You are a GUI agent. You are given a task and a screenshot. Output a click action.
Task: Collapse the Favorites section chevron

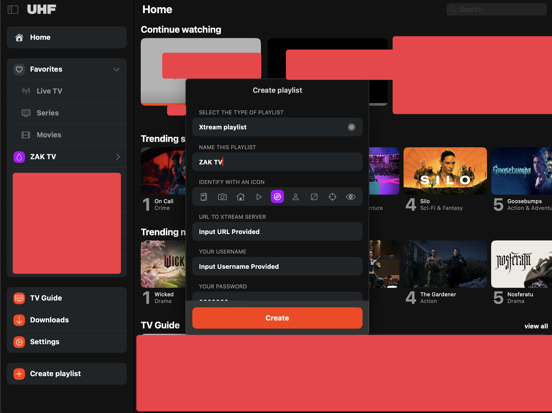click(116, 70)
